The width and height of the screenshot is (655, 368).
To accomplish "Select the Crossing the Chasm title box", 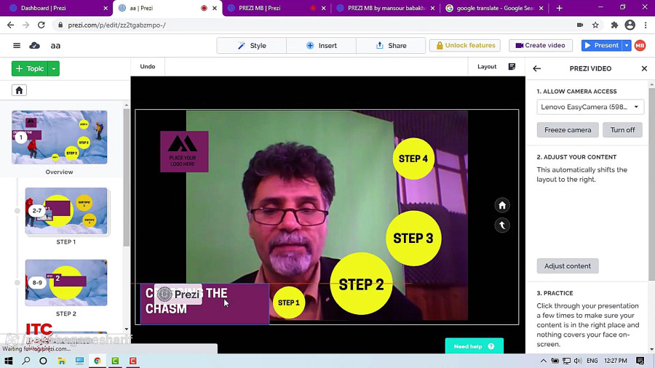I will pos(205,303).
